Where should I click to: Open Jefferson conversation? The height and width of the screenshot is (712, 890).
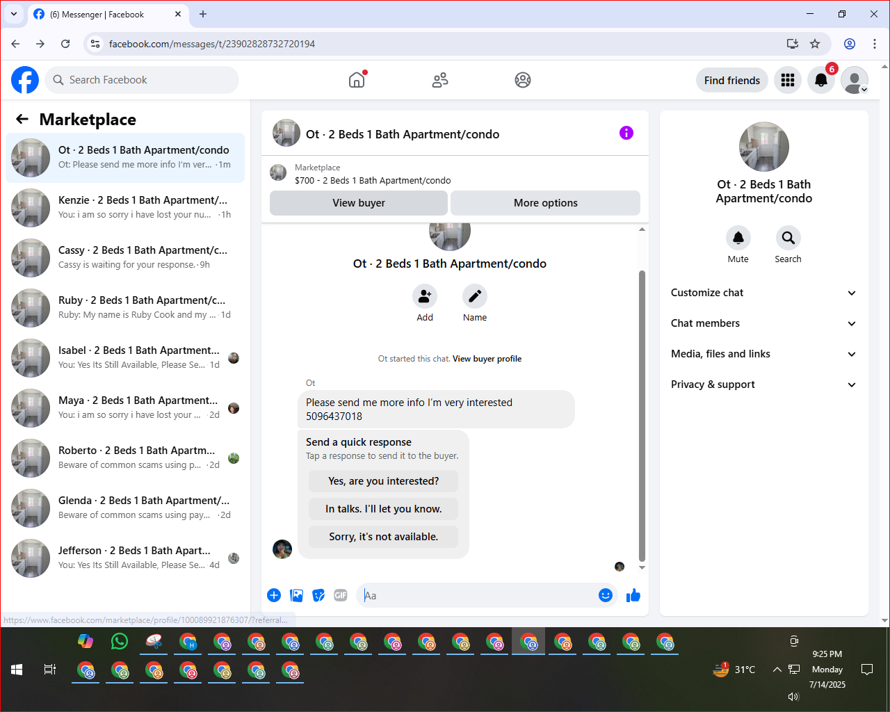click(x=125, y=558)
